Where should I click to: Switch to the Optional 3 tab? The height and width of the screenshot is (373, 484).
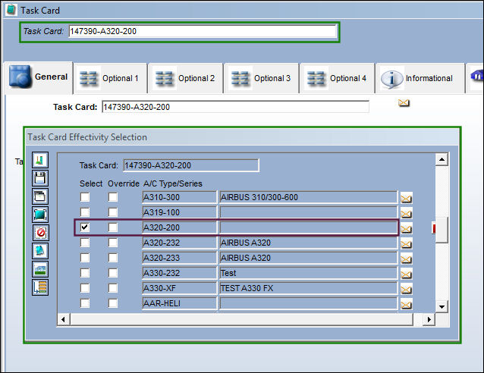click(x=261, y=78)
